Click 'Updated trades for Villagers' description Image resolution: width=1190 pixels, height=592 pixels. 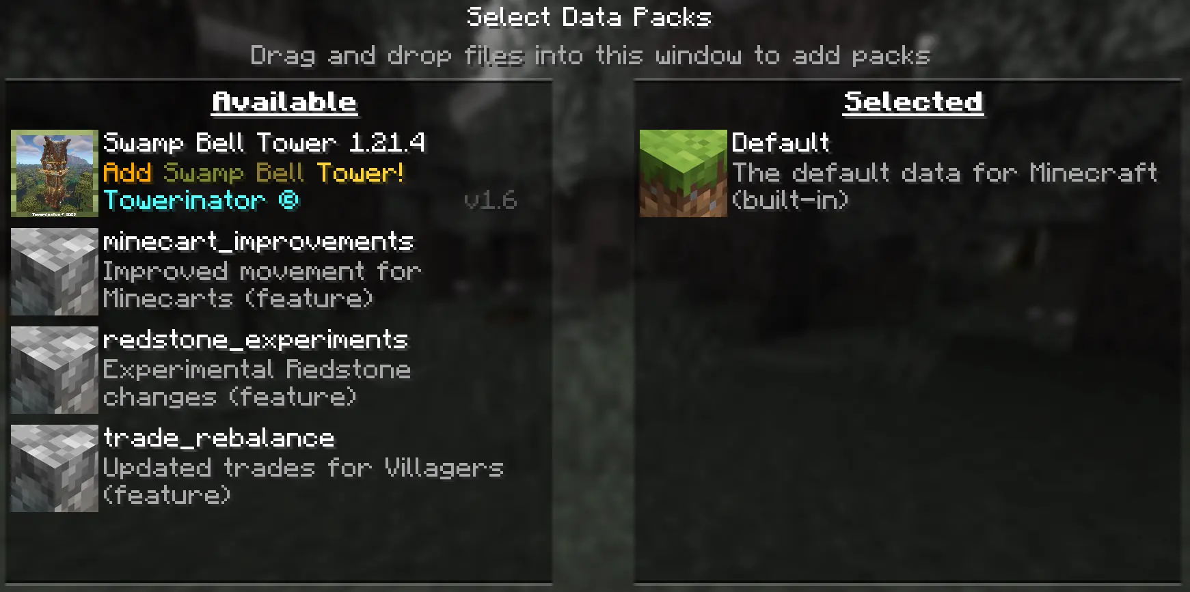(x=303, y=481)
